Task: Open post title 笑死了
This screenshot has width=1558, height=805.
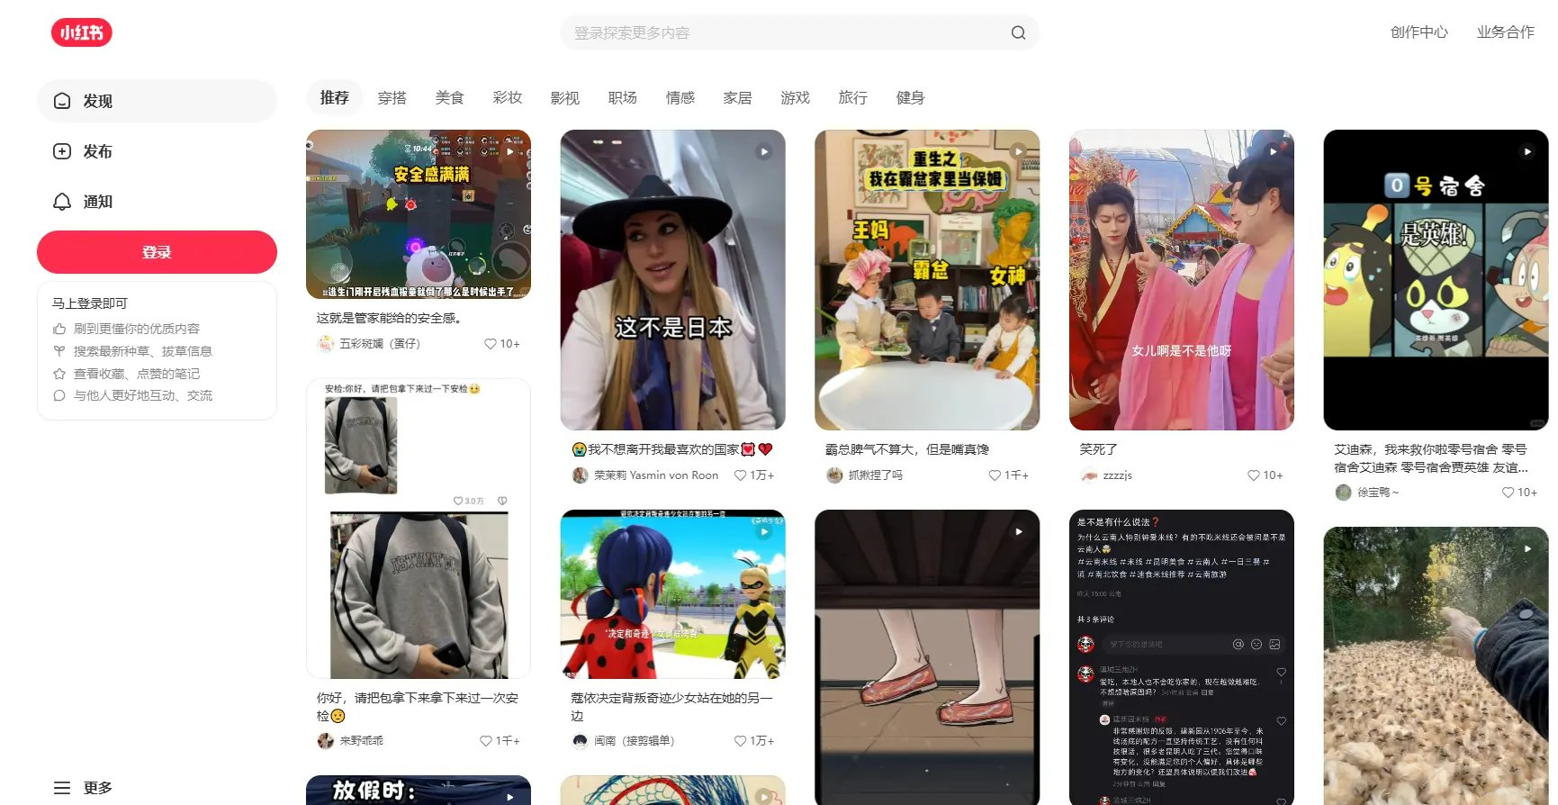Action: click(x=1098, y=449)
